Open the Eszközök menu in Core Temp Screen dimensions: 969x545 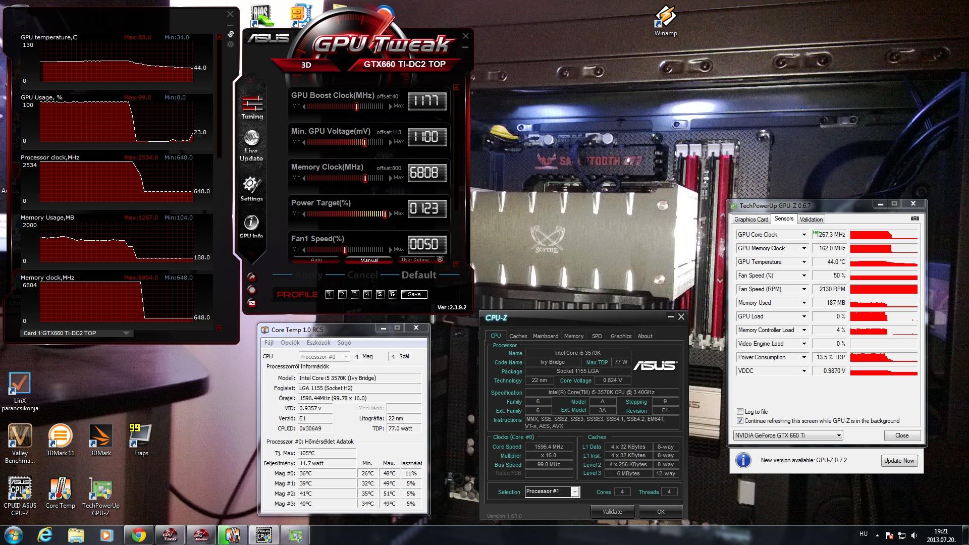(318, 343)
